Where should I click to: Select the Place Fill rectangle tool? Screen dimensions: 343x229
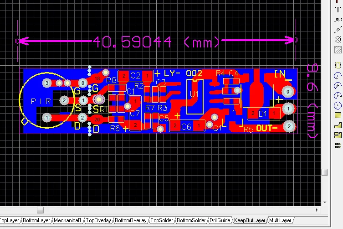click(338, 115)
